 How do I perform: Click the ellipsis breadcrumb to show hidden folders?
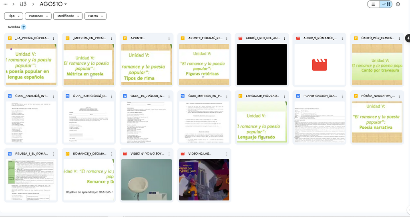(x=6, y=4)
